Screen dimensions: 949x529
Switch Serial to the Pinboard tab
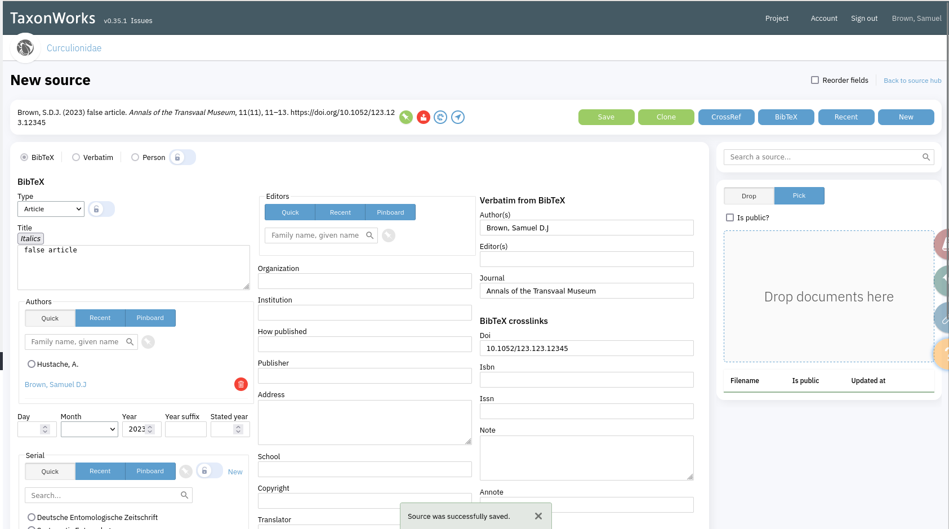coord(150,471)
